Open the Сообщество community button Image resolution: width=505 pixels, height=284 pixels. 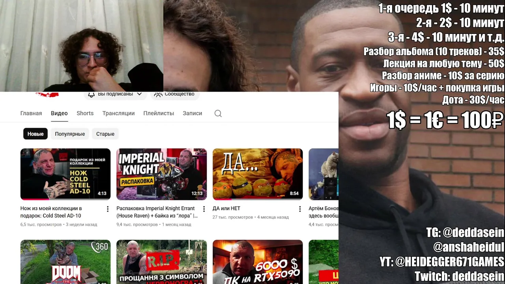point(174,94)
